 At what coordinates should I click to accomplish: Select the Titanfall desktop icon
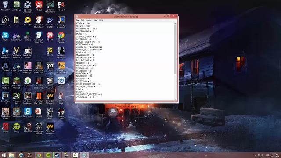[x=5, y=67]
